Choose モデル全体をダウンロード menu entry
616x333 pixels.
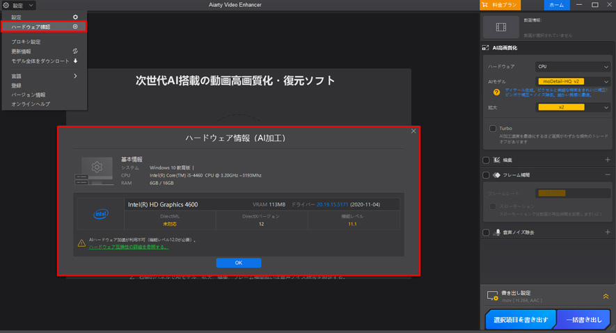click(44, 60)
